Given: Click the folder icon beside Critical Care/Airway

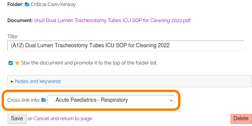Looking at the screenshot, I should (27, 5).
